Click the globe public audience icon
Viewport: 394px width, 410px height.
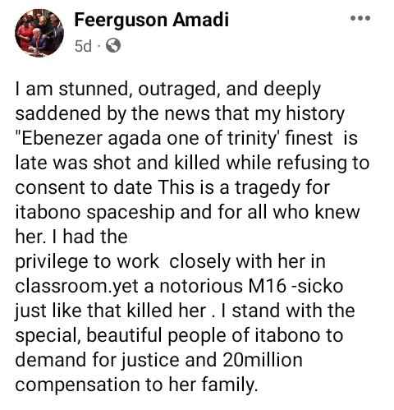tap(113, 45)
